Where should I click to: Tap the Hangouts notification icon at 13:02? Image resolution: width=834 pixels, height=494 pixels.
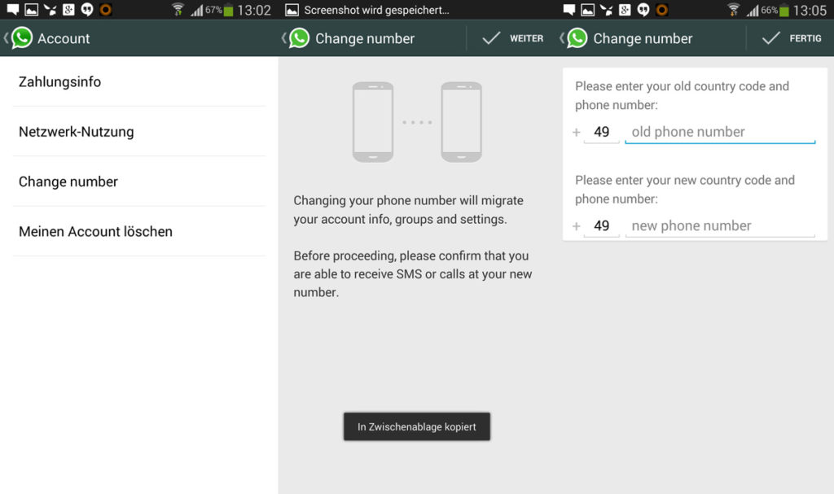point(86,10)
